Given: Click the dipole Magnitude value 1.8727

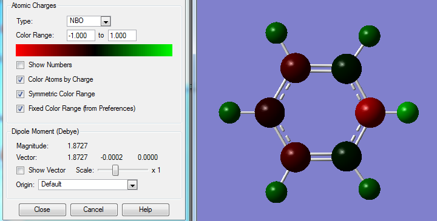Looking at the screenshot, I should [78, 146].
